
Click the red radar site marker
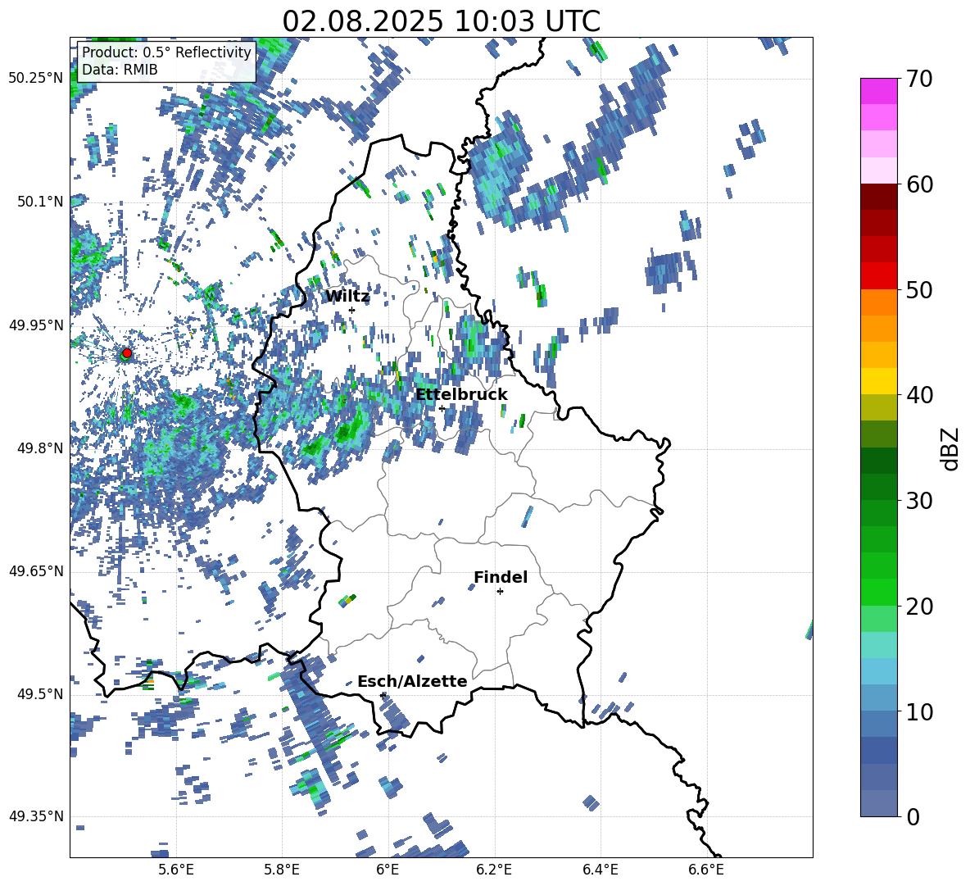[x=127, y=353]
